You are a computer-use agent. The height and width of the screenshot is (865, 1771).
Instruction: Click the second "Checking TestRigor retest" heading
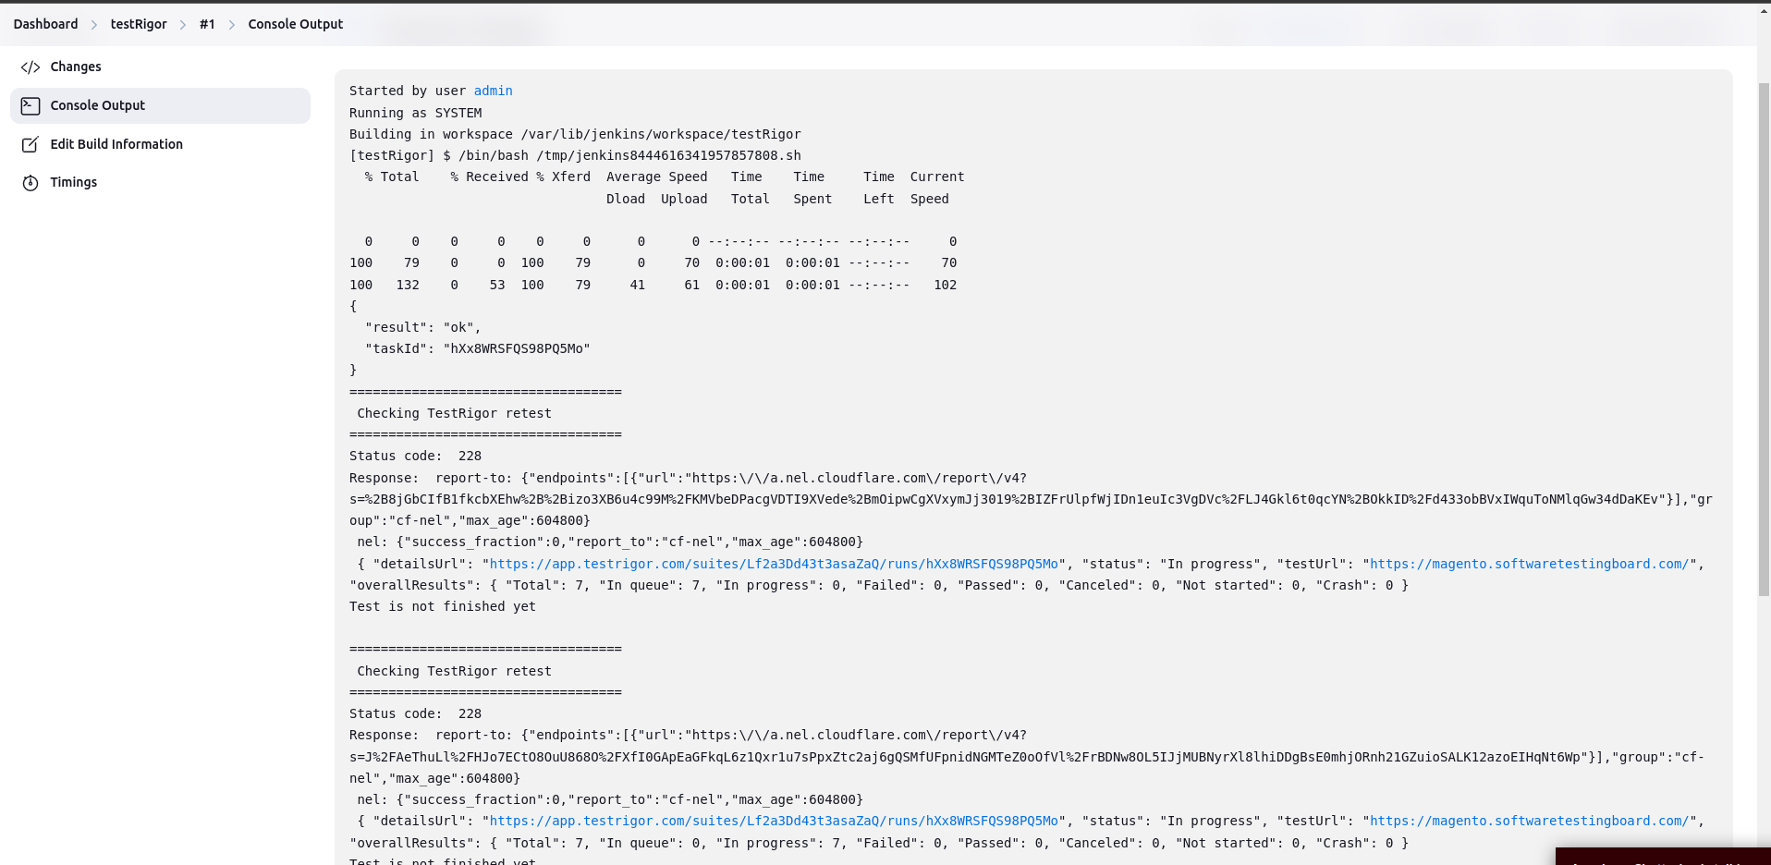[454, 671]
